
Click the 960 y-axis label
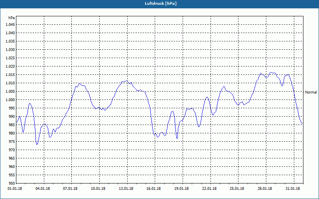pyautogui.click(x=12, y=166)
